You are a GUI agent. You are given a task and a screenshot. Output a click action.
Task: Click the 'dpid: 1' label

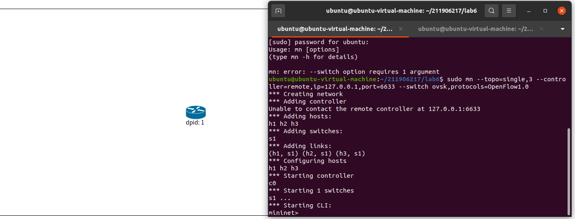[x=195, y=123]
